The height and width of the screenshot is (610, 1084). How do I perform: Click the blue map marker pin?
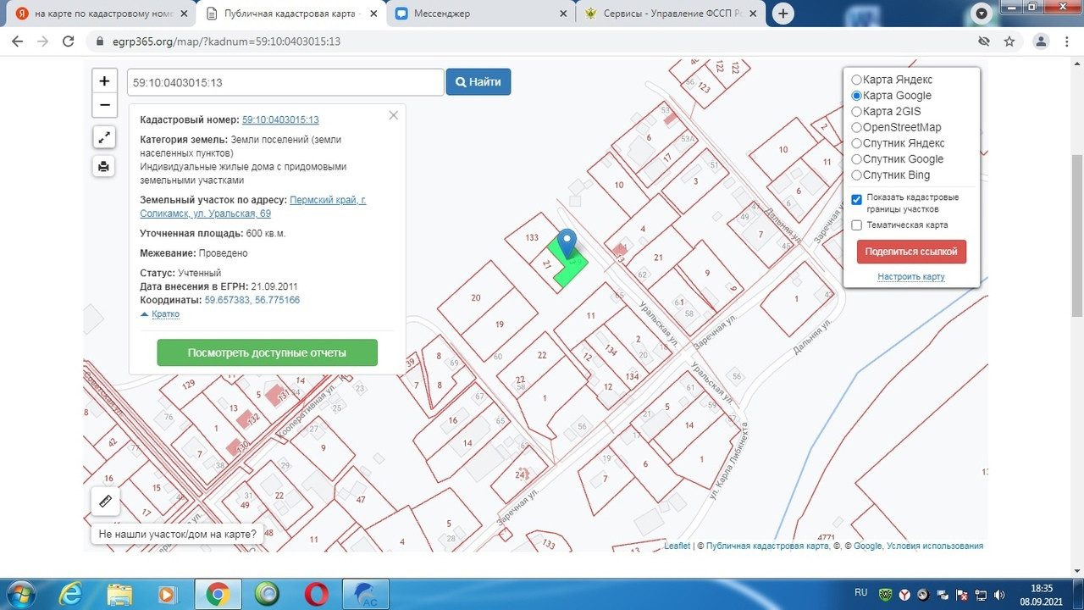[x=568, y=242]
